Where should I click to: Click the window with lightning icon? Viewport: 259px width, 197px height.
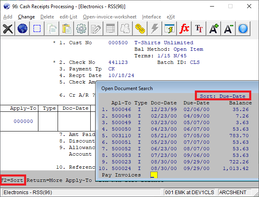pyautogui.click(x=170, y=29)
